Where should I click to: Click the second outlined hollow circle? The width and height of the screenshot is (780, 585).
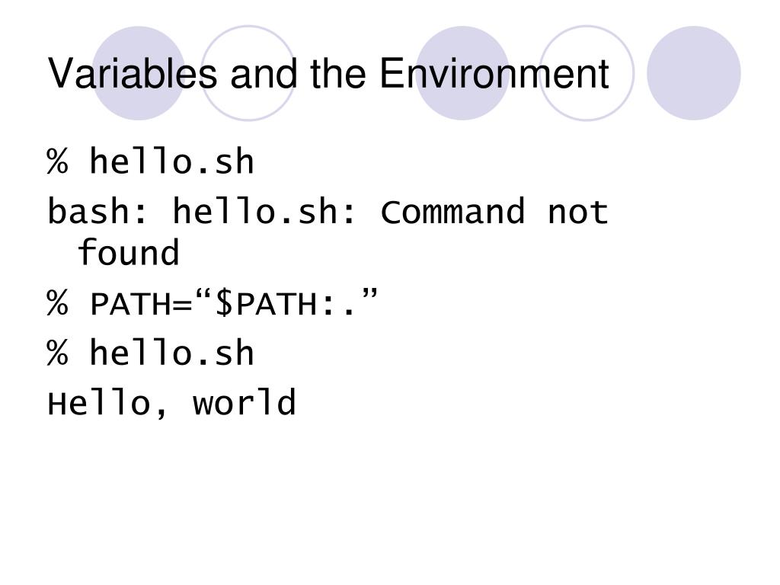coord(587,73)
